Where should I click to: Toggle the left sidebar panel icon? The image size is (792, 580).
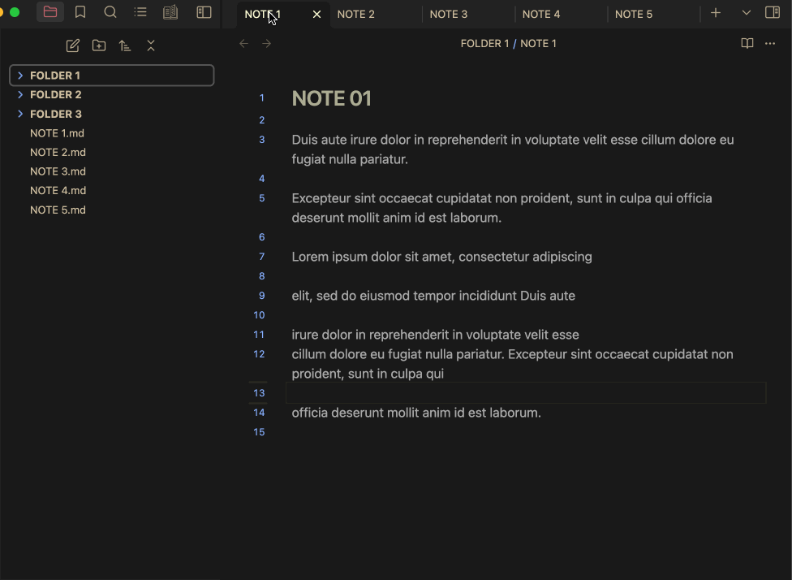(x=204, y=12)
